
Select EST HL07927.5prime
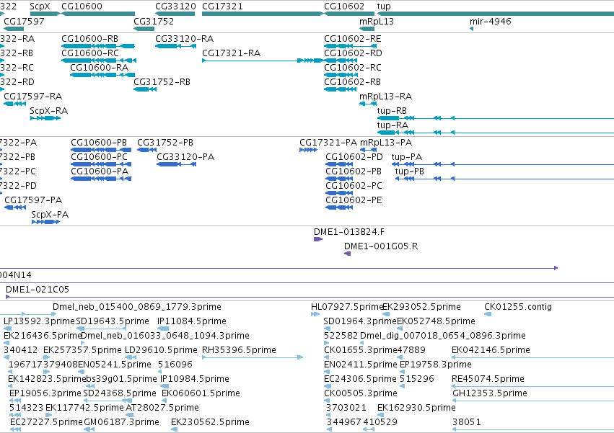point(346,307)
